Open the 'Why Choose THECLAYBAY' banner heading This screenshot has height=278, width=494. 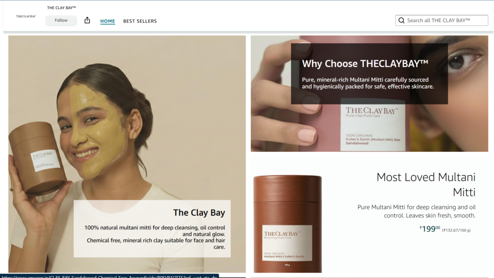(365, 64)
